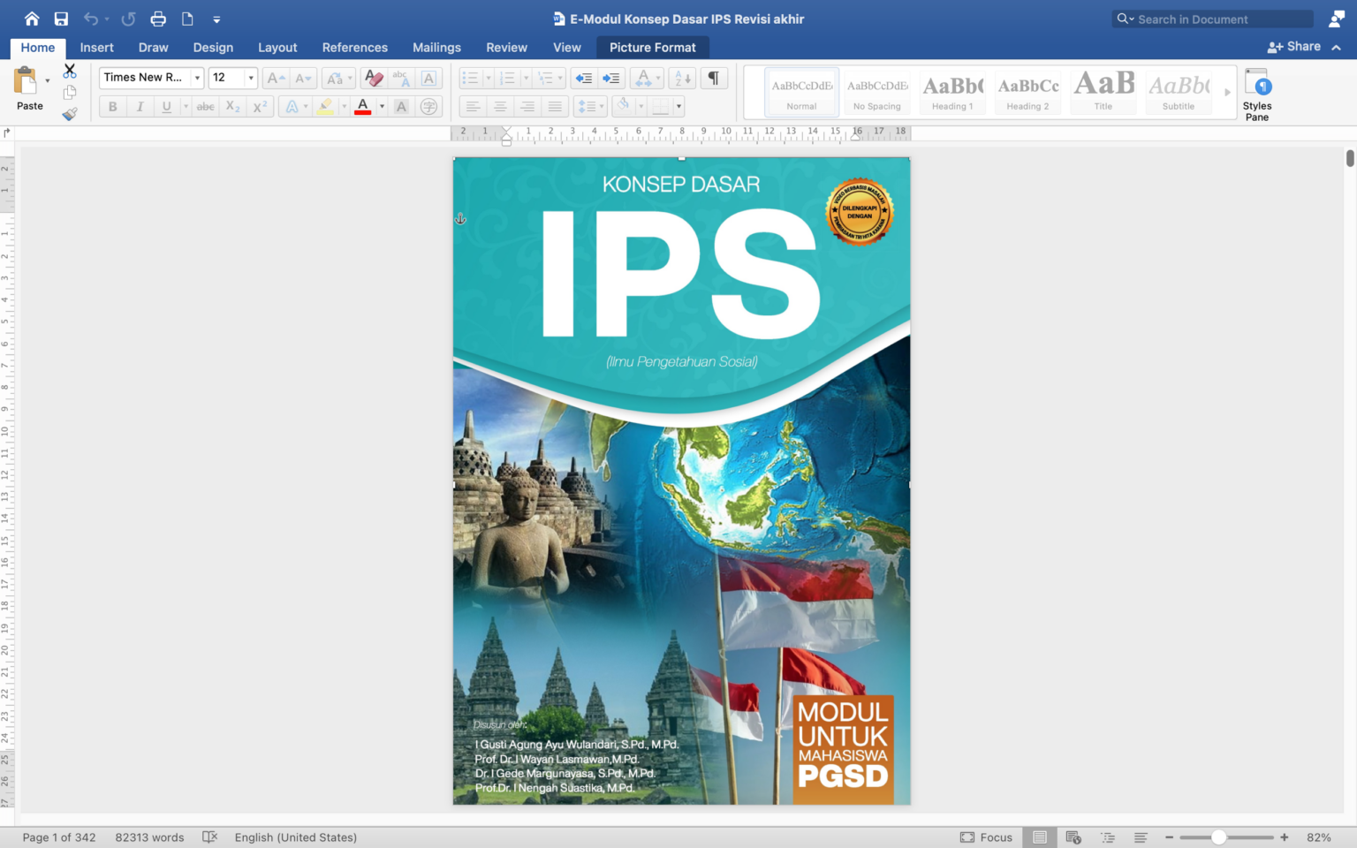The image size is (1357, 848).
Task: Select the subscript icon
Action: 231,107
